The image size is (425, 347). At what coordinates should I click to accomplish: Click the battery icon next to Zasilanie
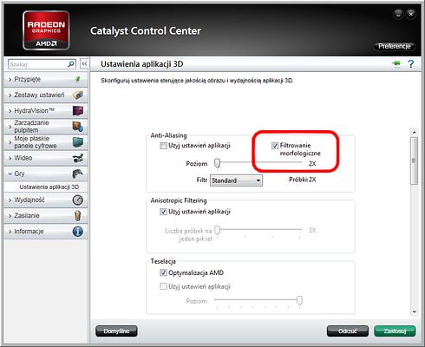(77, 215)
